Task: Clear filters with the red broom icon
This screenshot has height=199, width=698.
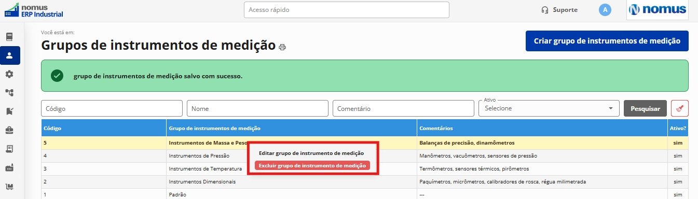Action: [680, 108]
